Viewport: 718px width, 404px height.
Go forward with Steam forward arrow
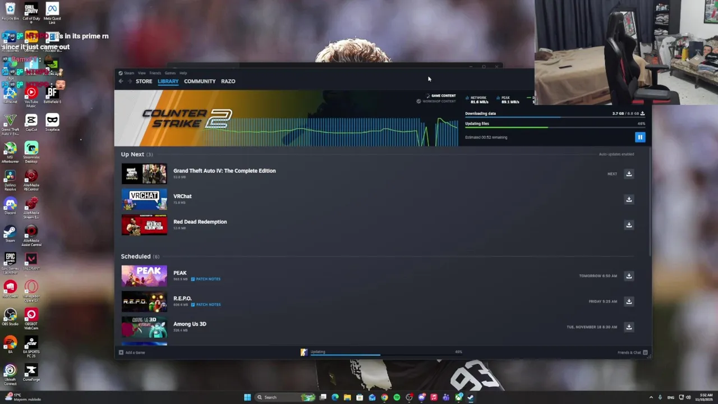(x=130, y=81)
